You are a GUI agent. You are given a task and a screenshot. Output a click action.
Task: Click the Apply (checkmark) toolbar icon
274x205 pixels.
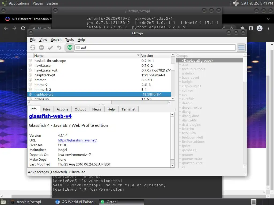pyautogui.click(x=50, y=48)
